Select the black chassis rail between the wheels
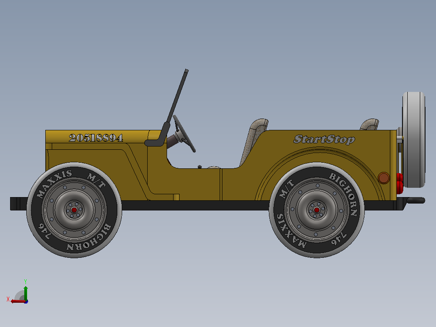This screenshot has width=436, height=327. tap(195, 205)
